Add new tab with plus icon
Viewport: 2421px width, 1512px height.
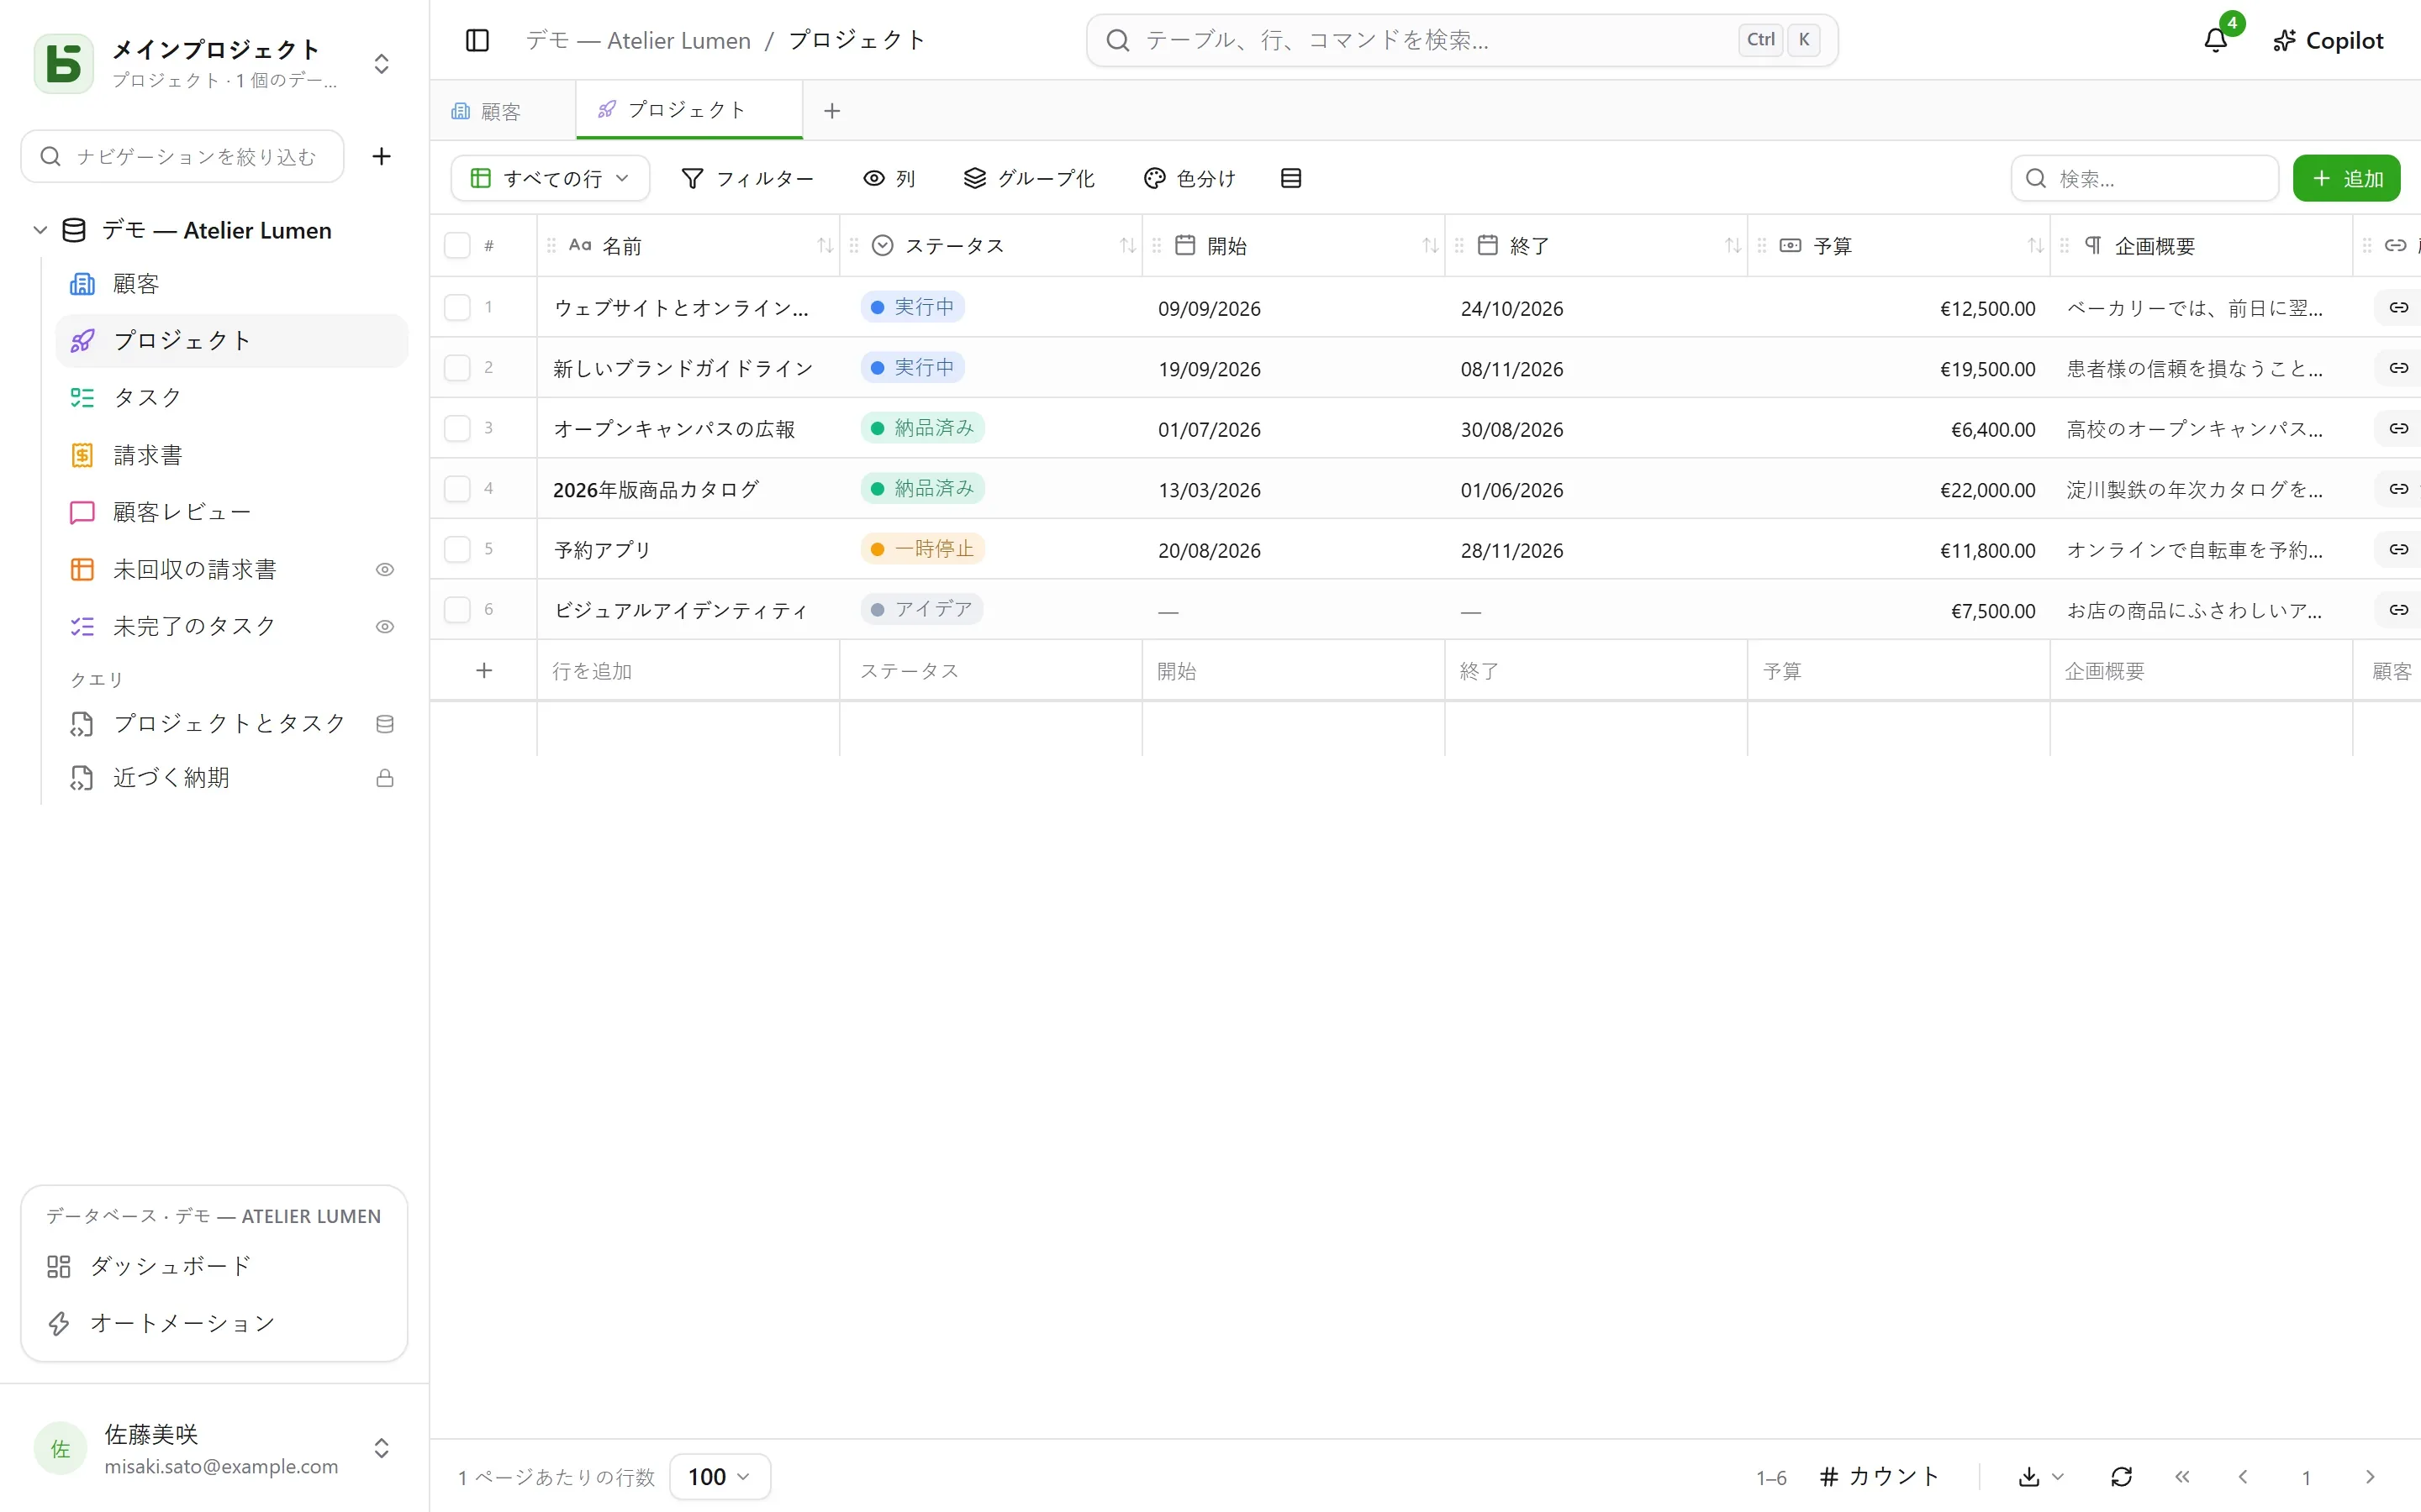click(x=832, y=111)
